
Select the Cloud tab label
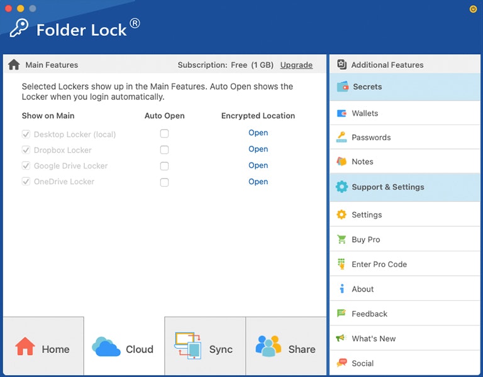(140, 349)
